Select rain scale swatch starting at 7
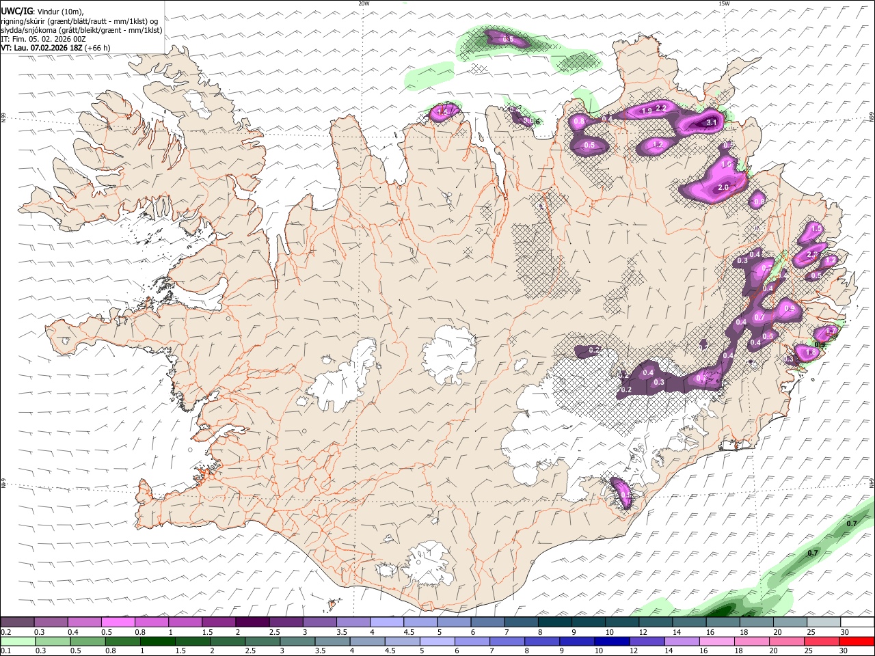Screen dimensions: 875x656 pyautogui.click(x=507, y=641)
